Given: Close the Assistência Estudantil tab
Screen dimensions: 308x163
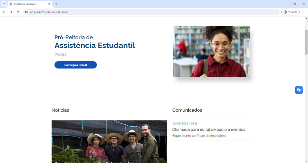Looking at the screenshot, I should pyautogui.click(x=49, y=4).
